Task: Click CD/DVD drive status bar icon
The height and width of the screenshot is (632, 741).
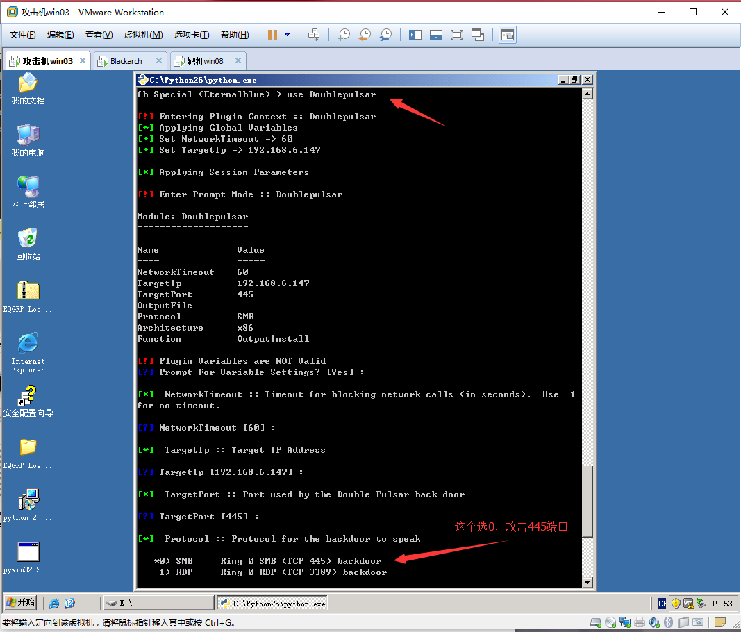Action: [610, 622]
